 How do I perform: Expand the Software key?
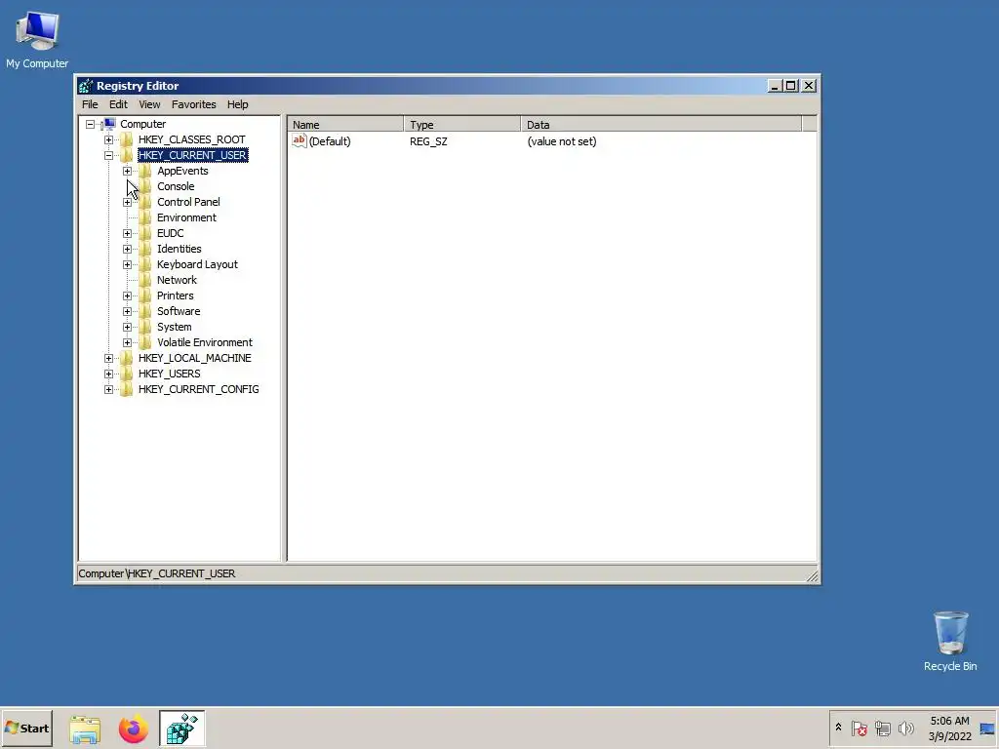click(128, 311)
